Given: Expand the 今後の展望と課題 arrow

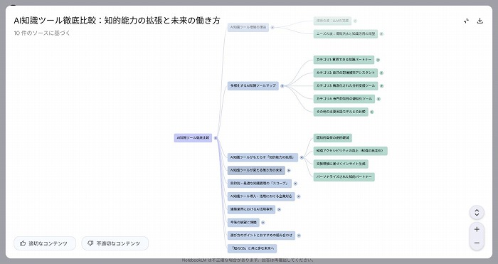Looking at the screenshot, I should tap(263, 223).
